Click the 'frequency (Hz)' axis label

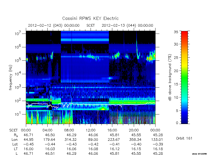point(11,78)
